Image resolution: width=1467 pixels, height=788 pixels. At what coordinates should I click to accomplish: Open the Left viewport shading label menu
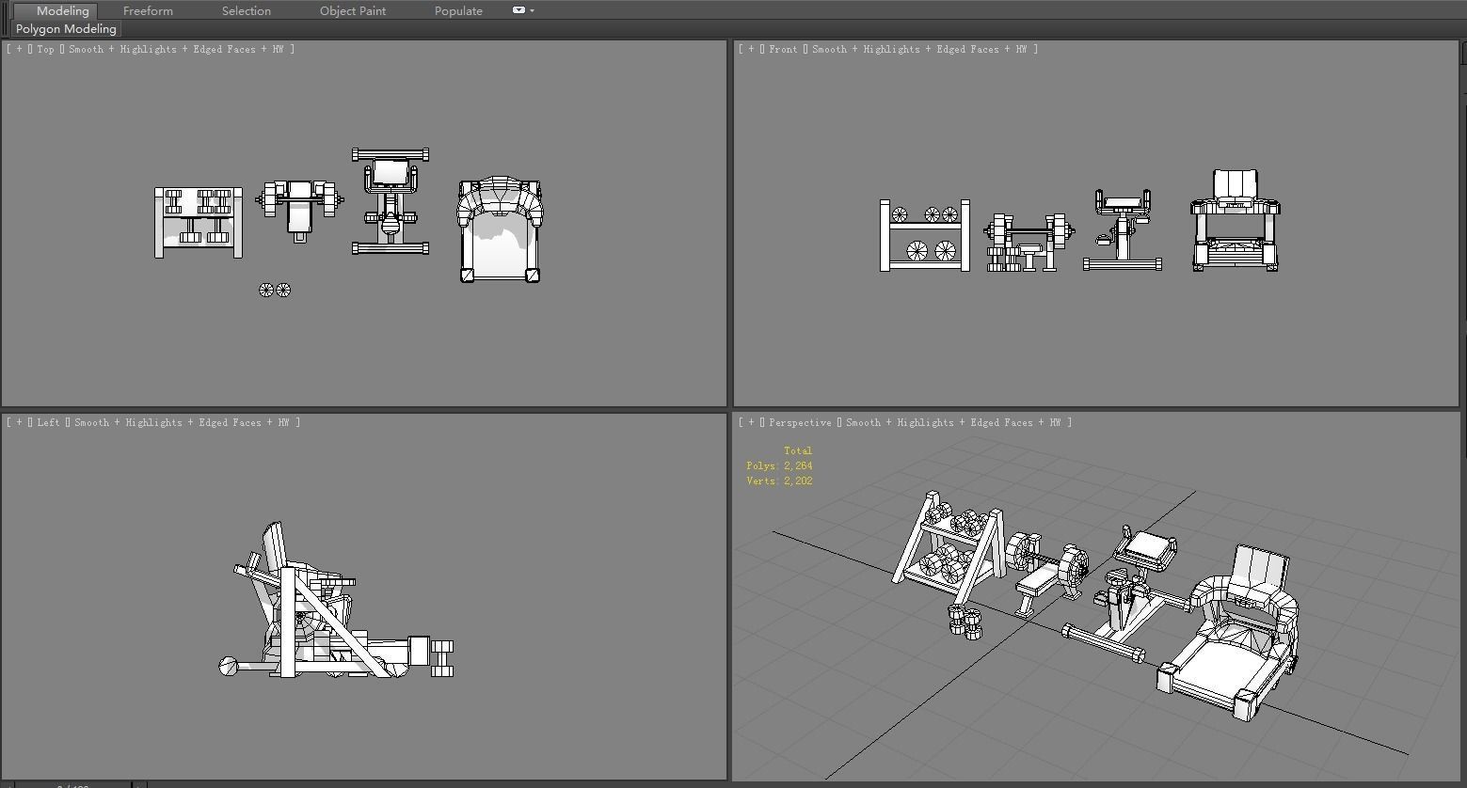181,422
